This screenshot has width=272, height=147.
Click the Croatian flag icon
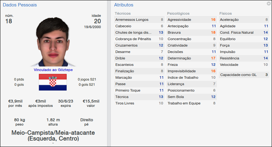(52, 82)
